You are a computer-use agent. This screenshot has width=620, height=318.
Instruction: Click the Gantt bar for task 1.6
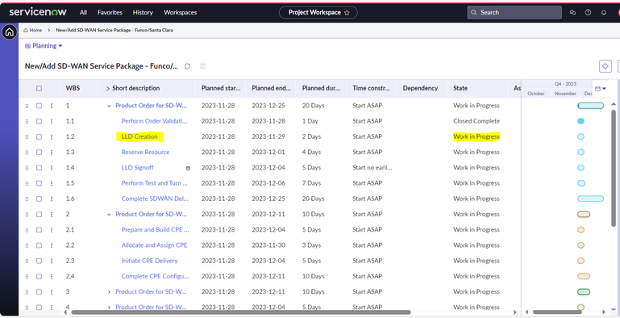click(x=590, y=199)
